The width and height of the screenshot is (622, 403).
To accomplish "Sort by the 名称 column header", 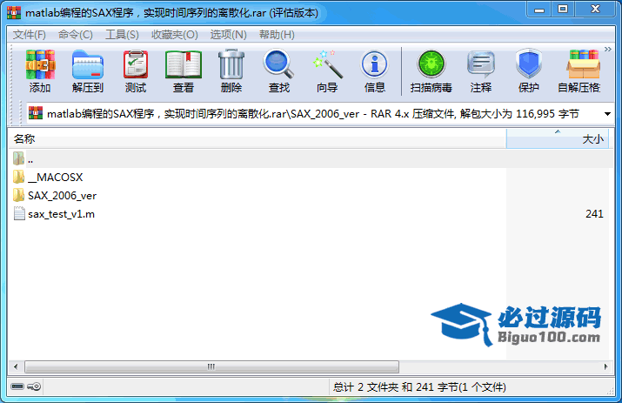I will click(x=257, y=139).
